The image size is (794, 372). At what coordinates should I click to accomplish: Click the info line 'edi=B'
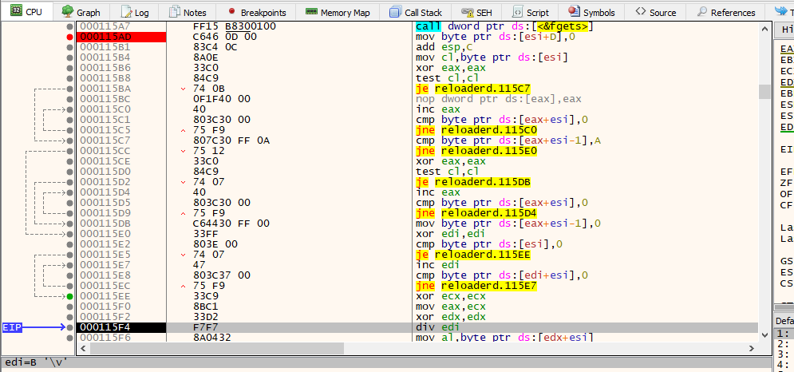35,363
